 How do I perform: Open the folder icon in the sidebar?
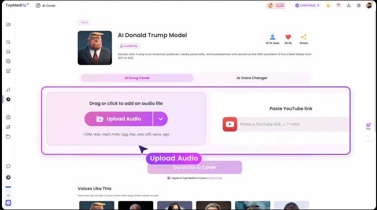click(x=8, y=137)
